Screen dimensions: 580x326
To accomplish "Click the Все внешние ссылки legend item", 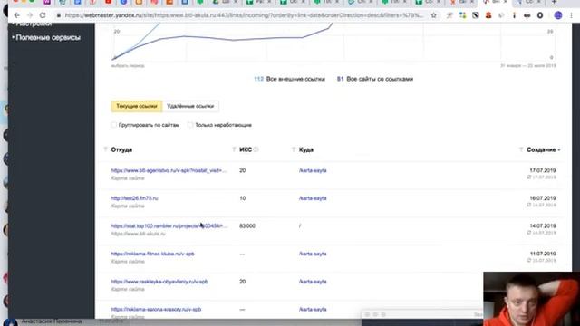I will (x=290, y=79).
